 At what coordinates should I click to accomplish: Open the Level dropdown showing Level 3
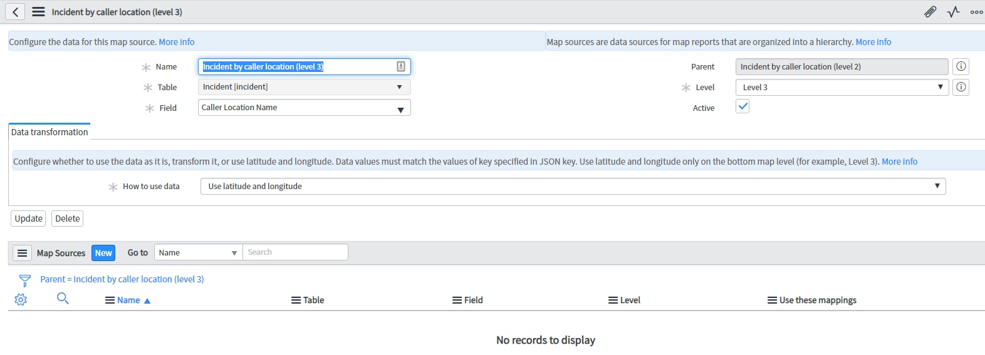coord(842,87)
